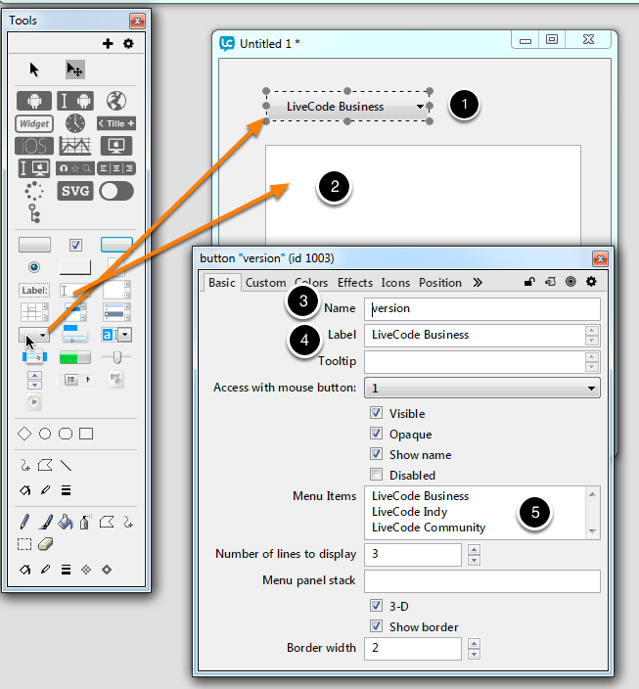Image resolution: width=639 pixels, height=689 pixels.
Task: Open the Effects tab
Action: pyautogui.click(x=355, y=283)
